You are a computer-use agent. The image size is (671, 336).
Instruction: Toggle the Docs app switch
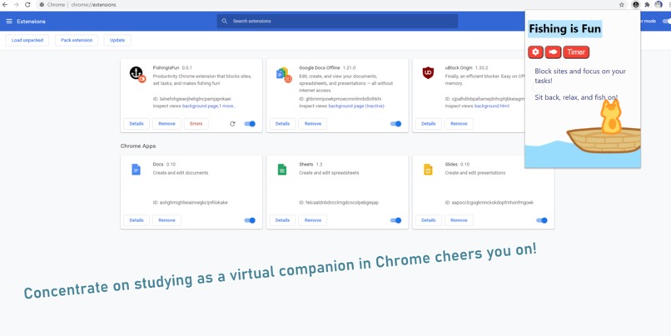pyautogui.click(x=250, y=220)
